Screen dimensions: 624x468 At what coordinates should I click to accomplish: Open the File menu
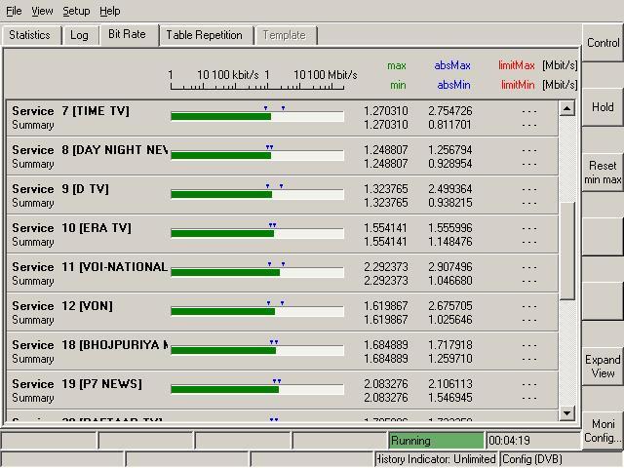pyautogui.click(x=14, y=11)
